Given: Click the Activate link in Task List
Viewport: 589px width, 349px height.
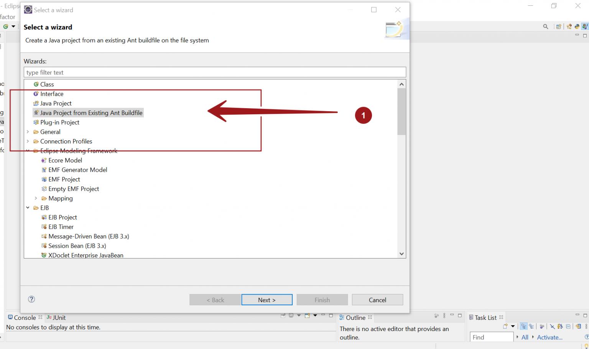Looking at the screenshot, I should tap(549, 337).
